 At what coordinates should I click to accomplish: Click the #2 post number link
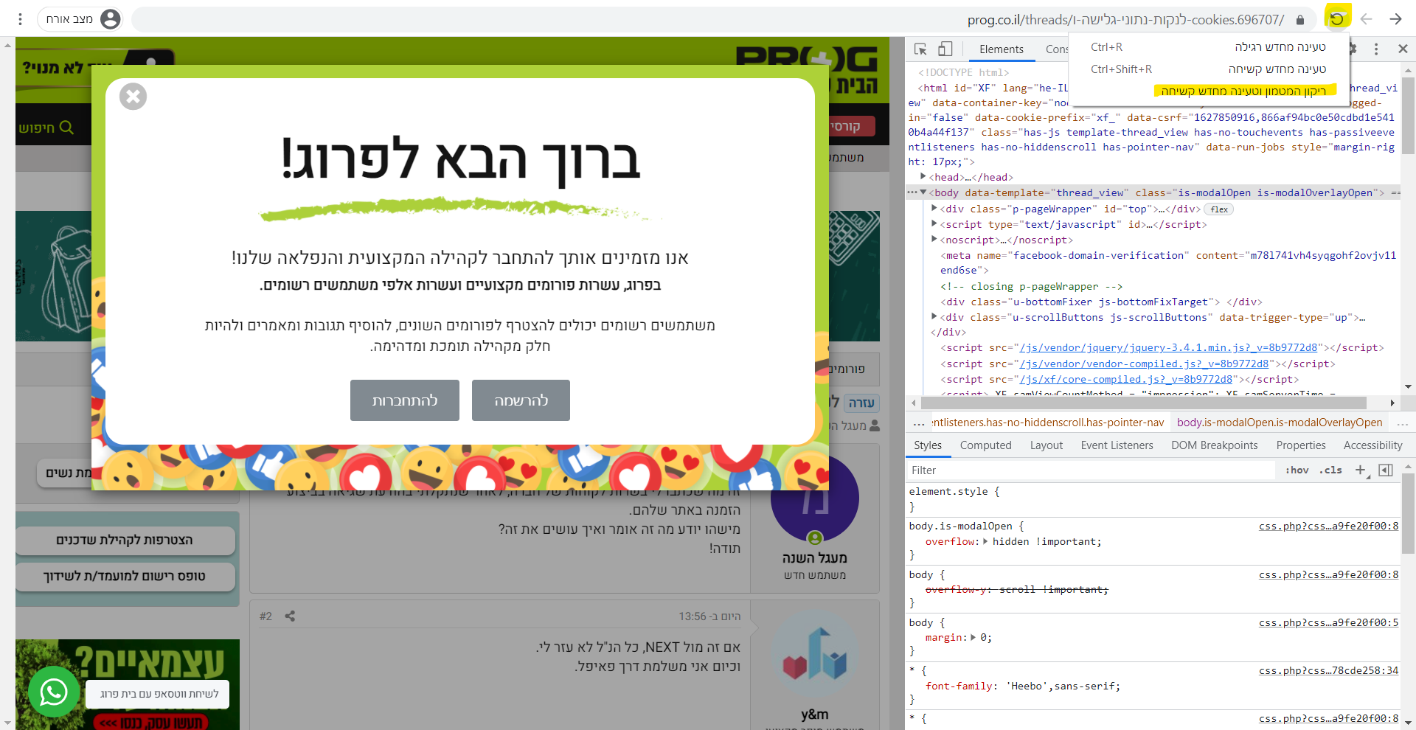point(265,616)
